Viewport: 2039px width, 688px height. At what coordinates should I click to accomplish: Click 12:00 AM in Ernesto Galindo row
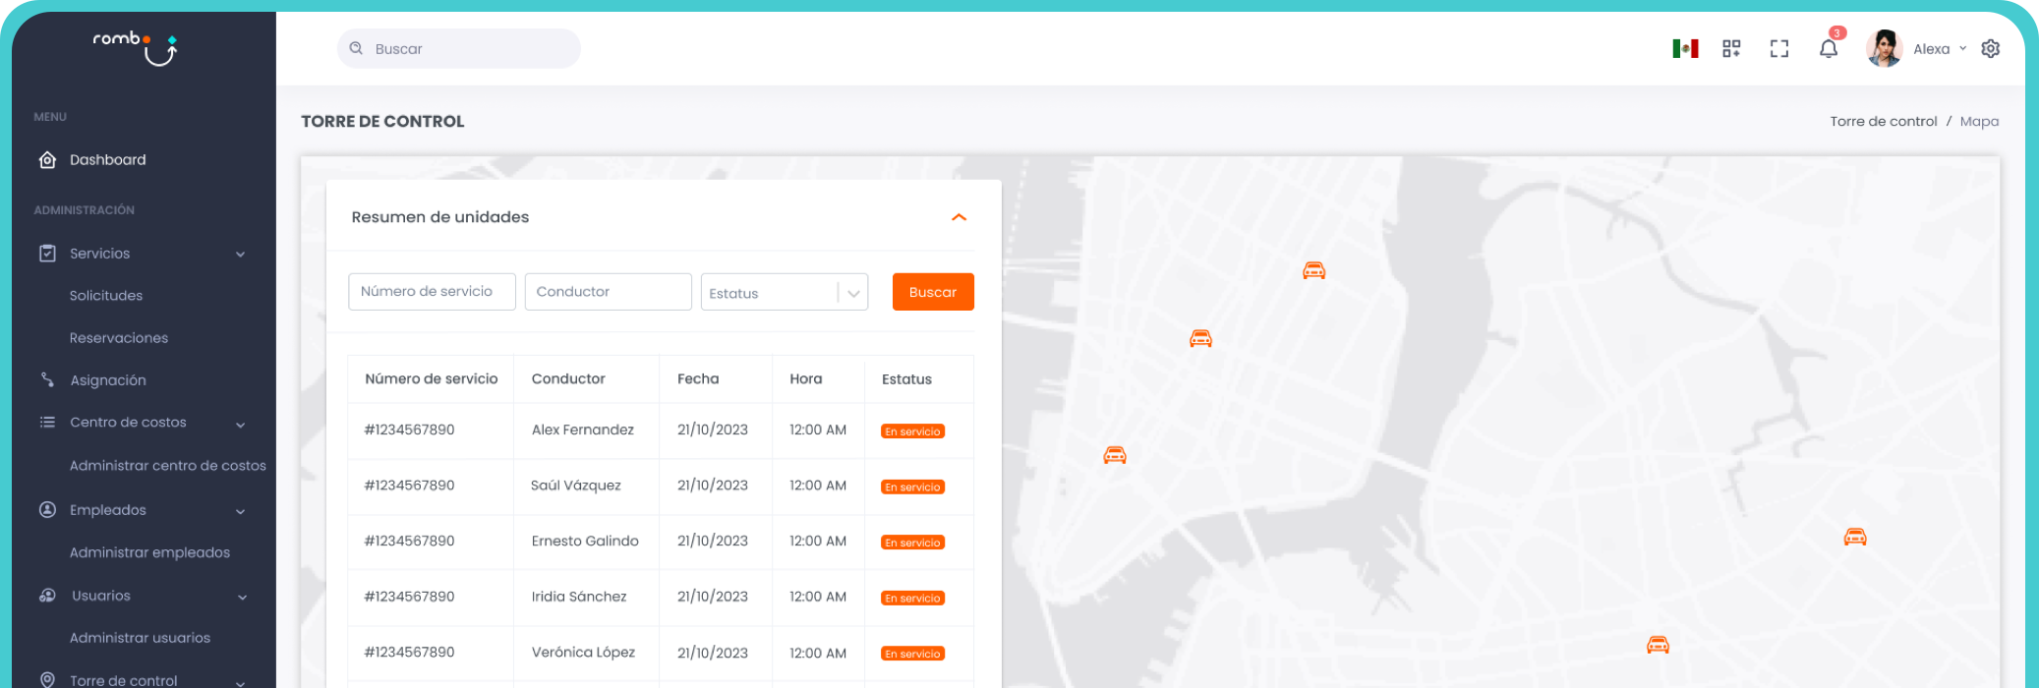(x=818, y=541)
